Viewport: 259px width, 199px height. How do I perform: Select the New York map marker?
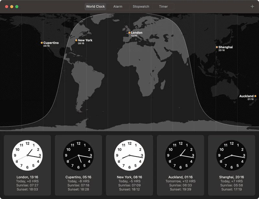pos(76,40)
